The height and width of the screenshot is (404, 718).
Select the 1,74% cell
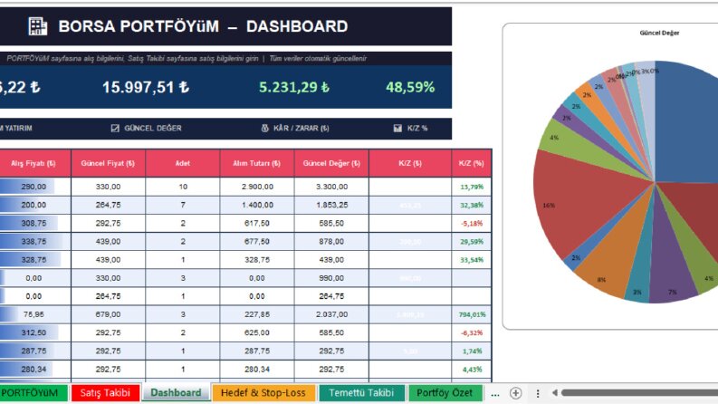(472, 351)
